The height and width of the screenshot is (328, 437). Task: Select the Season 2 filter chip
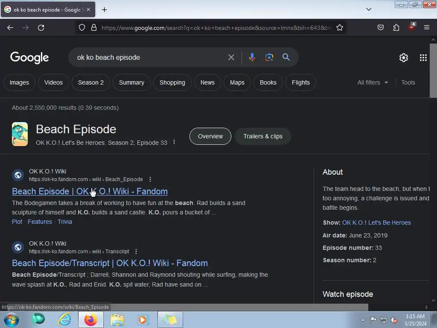(91, 82)
